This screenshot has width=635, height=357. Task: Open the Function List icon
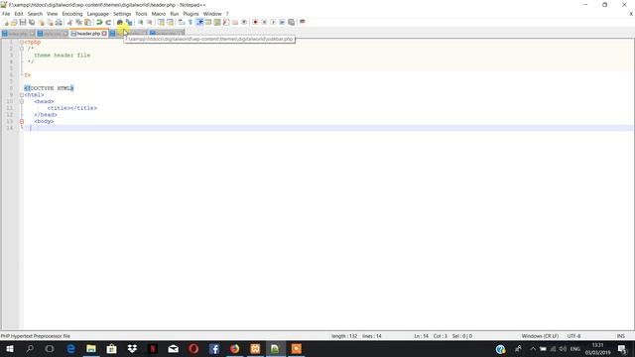click(x=226, y=22)
